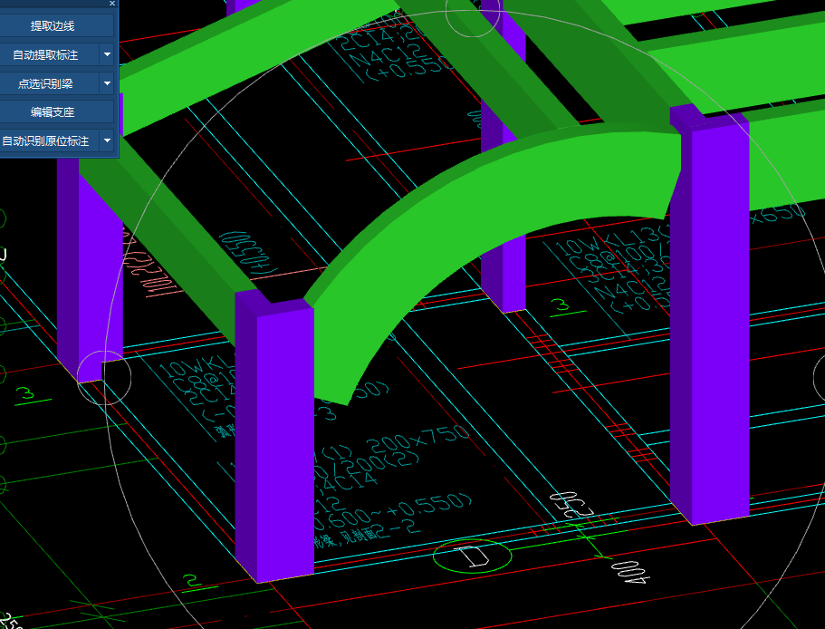Select the 自动识别原位标注 button

coord(50,141)
